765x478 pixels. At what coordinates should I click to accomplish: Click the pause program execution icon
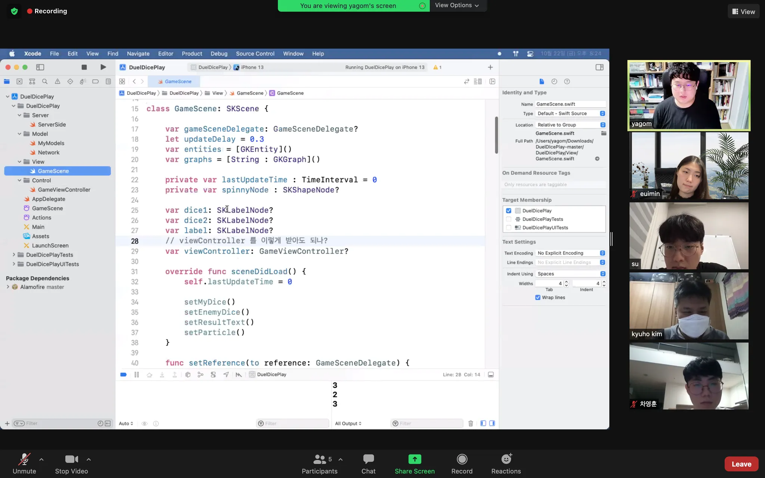pos(137,375)
